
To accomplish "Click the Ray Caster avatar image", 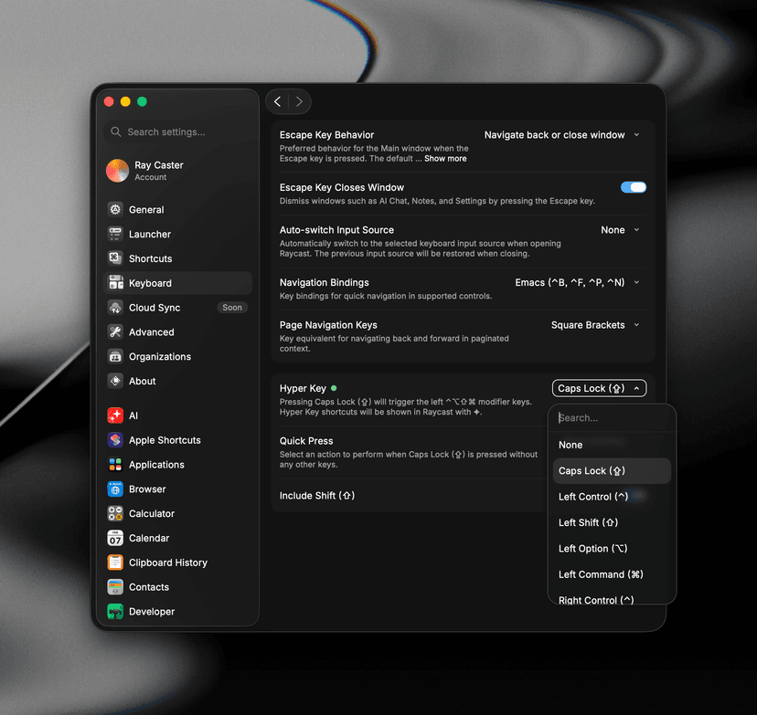I will point(117,171).
